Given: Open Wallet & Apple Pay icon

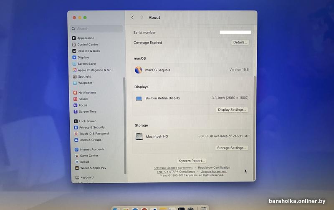Looking at the screenshot, I should [x=77, y=168].
